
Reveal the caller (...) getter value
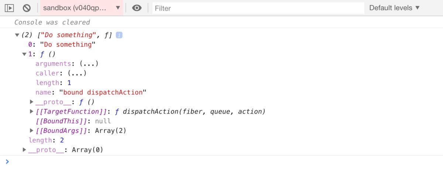77,73
